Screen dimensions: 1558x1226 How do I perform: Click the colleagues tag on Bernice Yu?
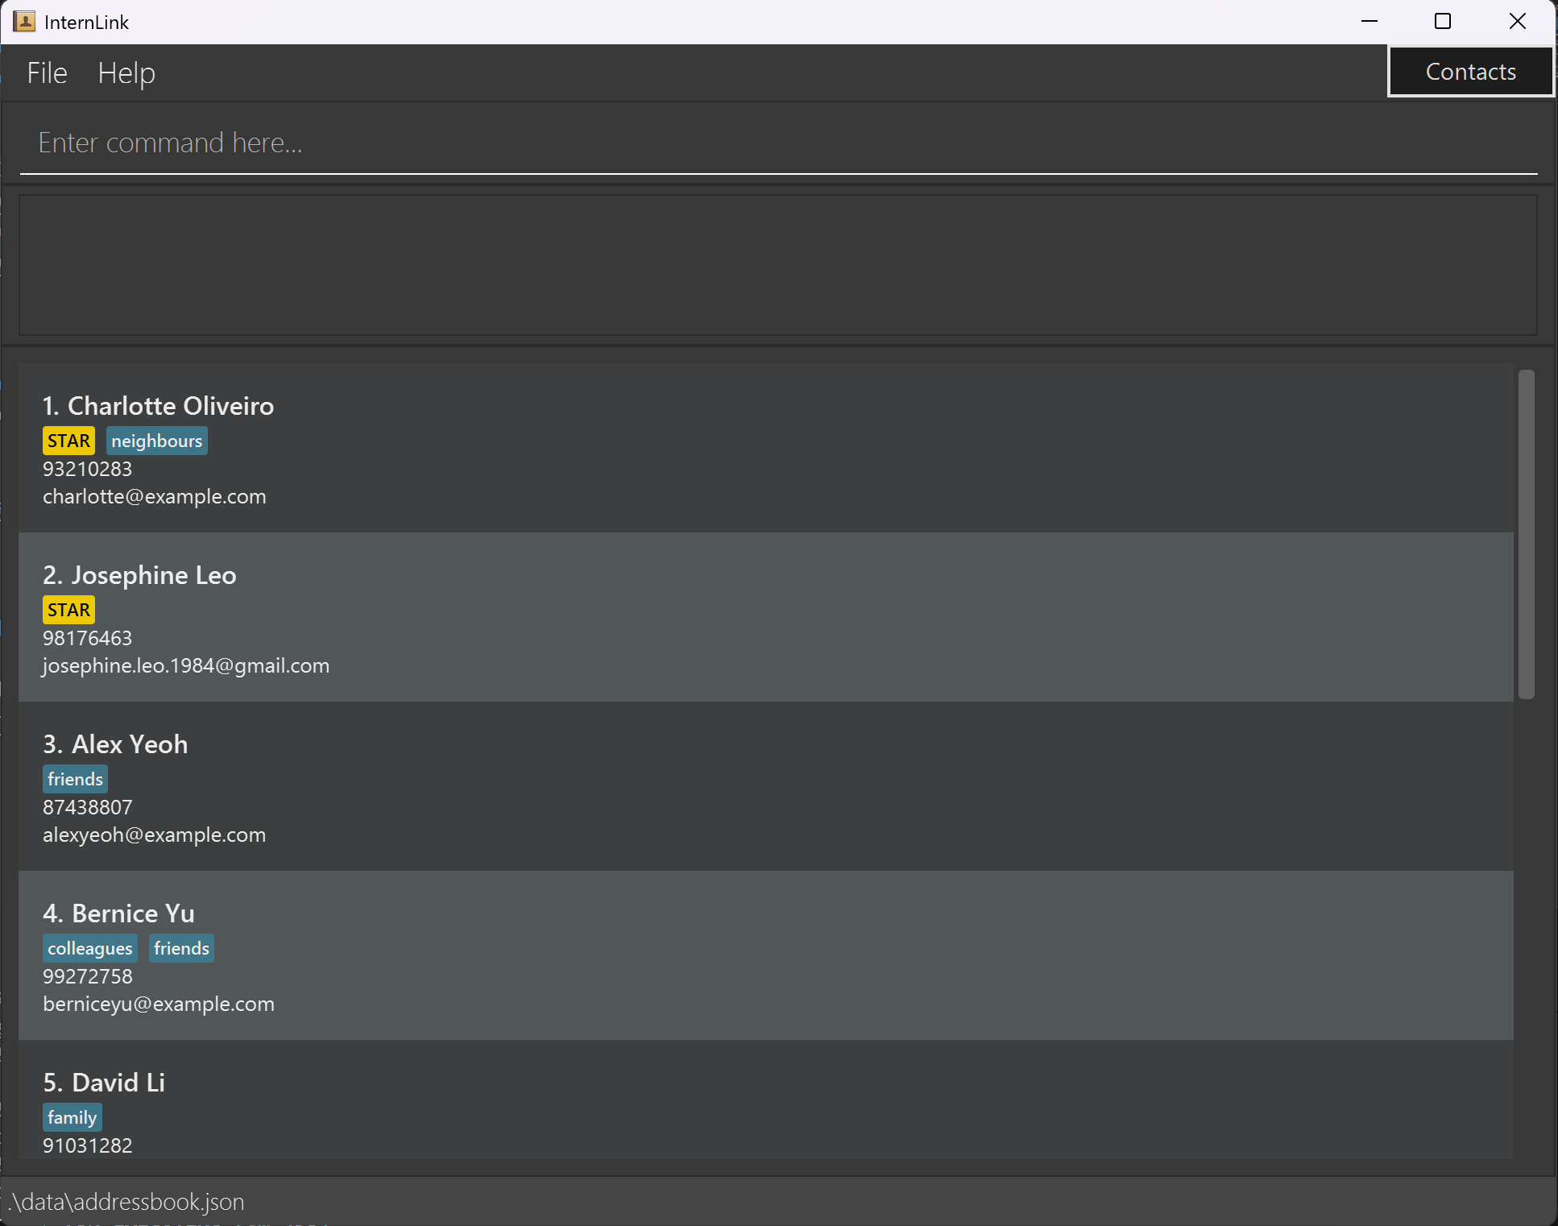[89, 949]
